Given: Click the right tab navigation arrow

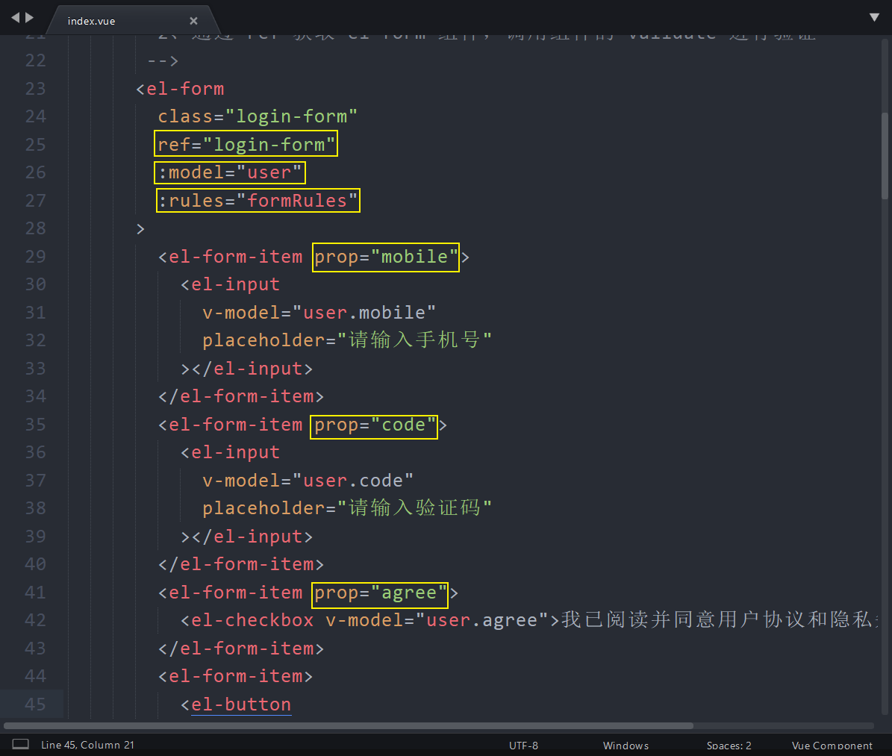Looking at the screenshot, I should (x=30, y=17).
